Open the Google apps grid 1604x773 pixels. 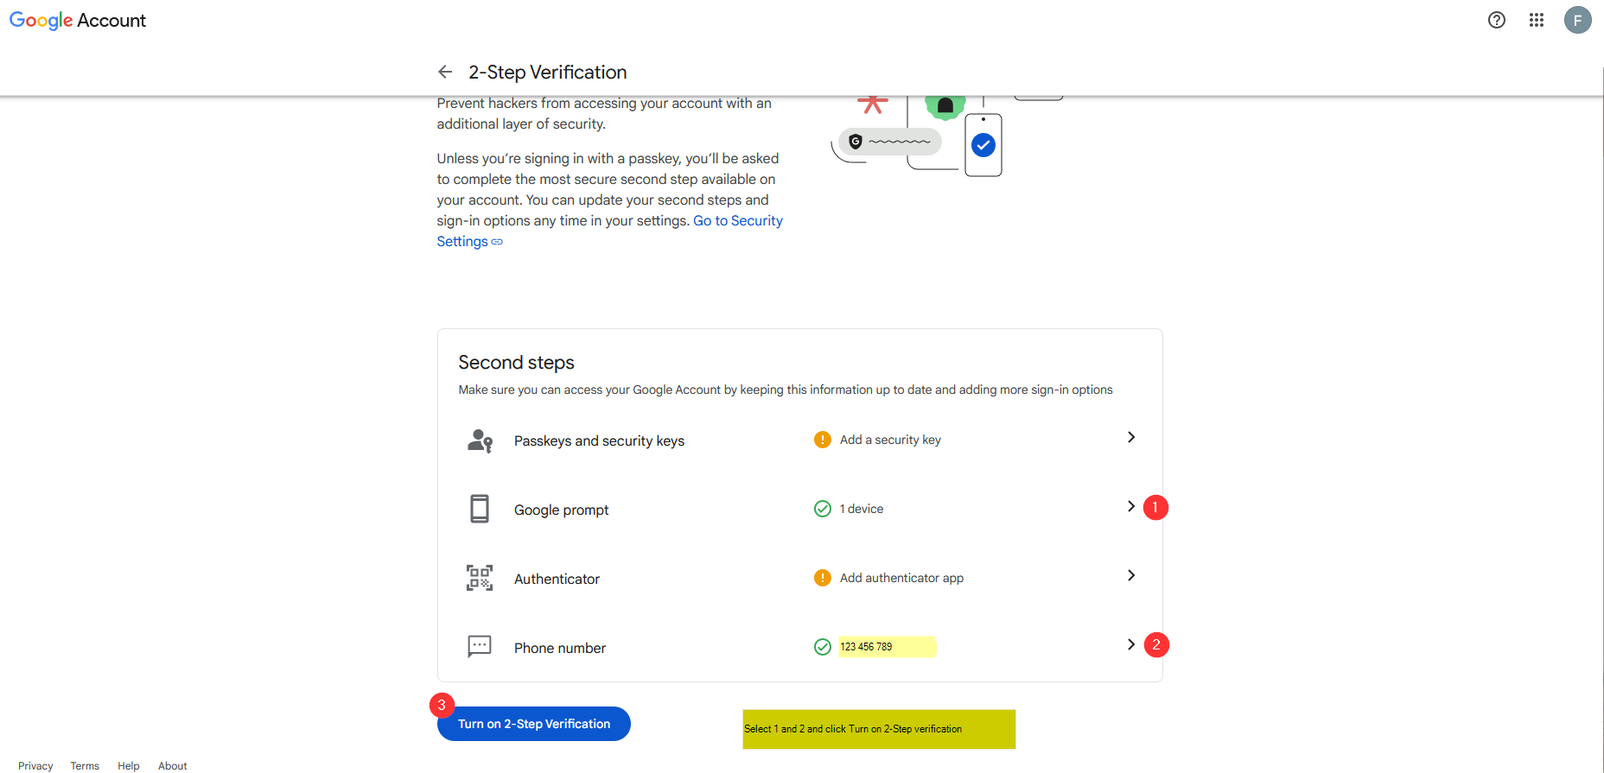point(1537,20)
